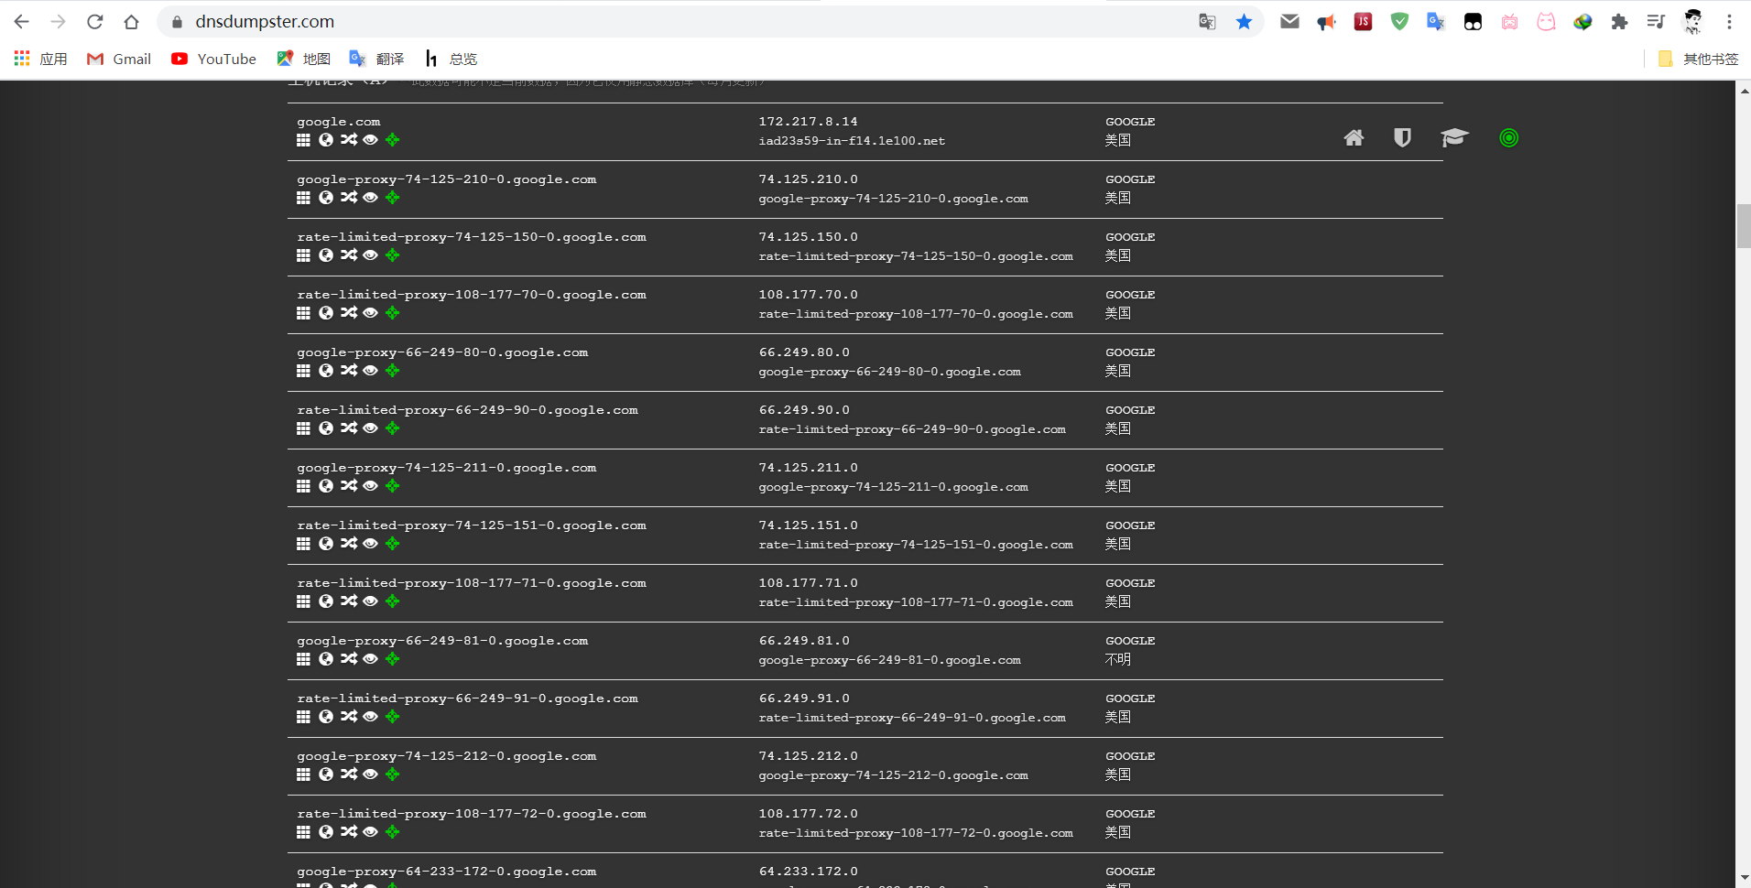Viewport: 1751px width, 888px height.
Task: Click grid icon for rate-limited-proxy-74-125-151-0 row
Action: point(303,544)
